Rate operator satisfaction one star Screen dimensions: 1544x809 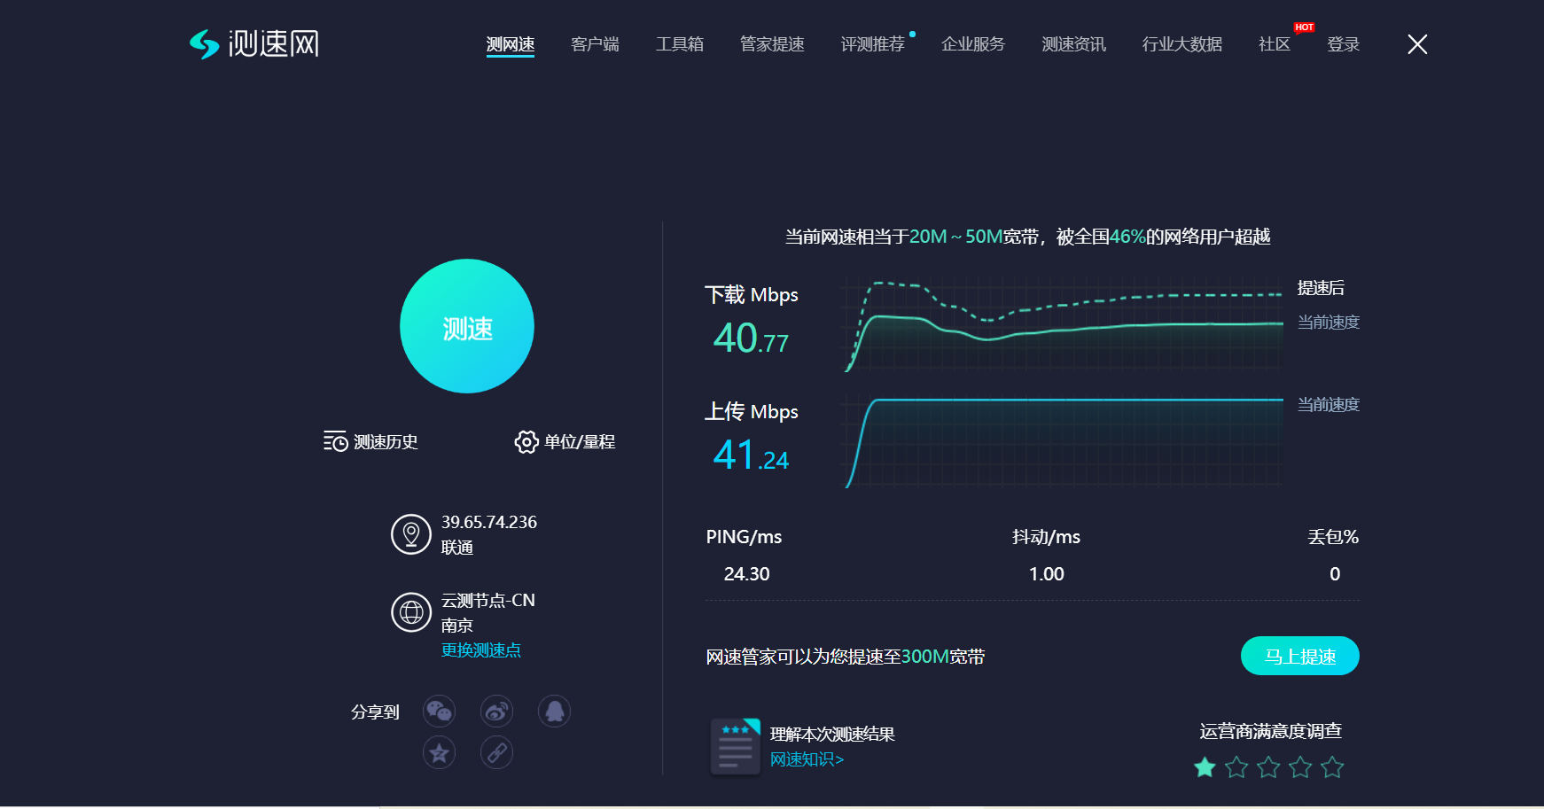(x=1205, y=767)
